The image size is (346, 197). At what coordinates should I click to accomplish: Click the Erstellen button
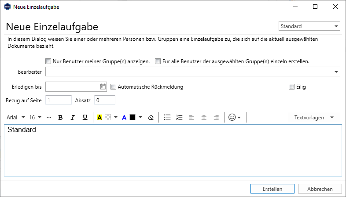pos(272,189)
